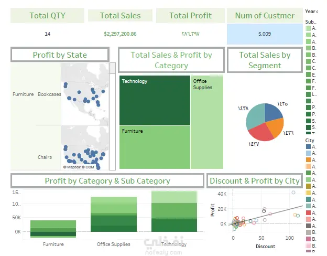
Task: Select the Technology tile in the treemap
Action: 155,100
